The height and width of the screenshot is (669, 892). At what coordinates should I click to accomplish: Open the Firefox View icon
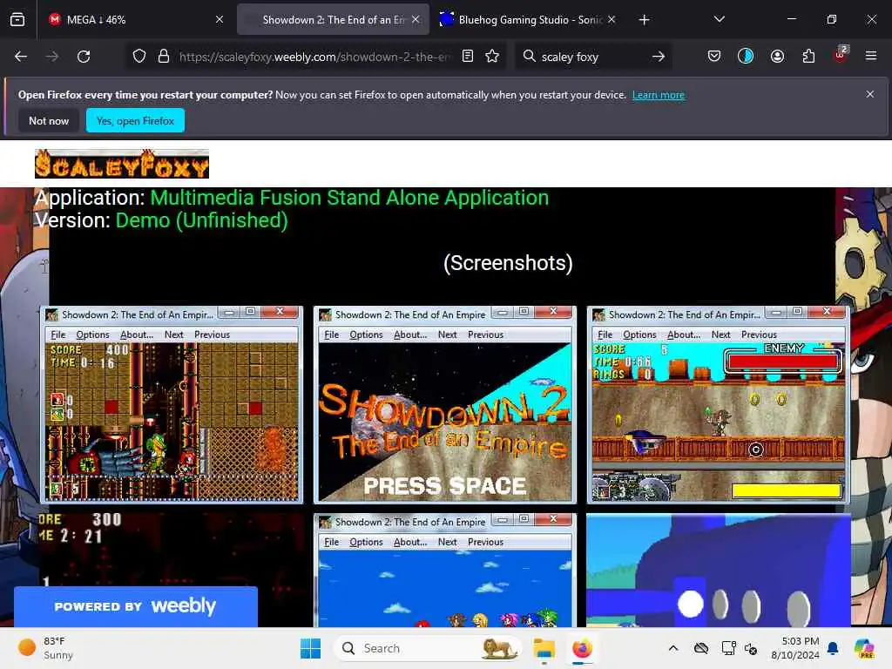(x=17, y=20)
